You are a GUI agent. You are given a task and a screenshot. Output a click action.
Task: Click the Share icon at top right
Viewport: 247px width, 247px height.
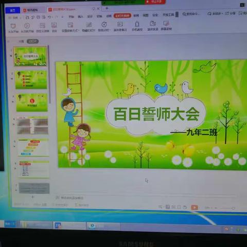pos(227,13)
